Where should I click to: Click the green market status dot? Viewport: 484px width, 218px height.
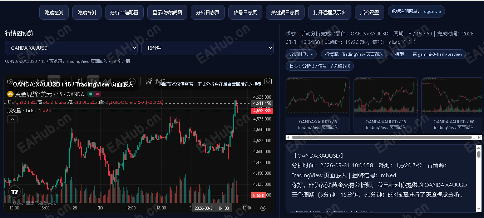(x=91, y=94)
